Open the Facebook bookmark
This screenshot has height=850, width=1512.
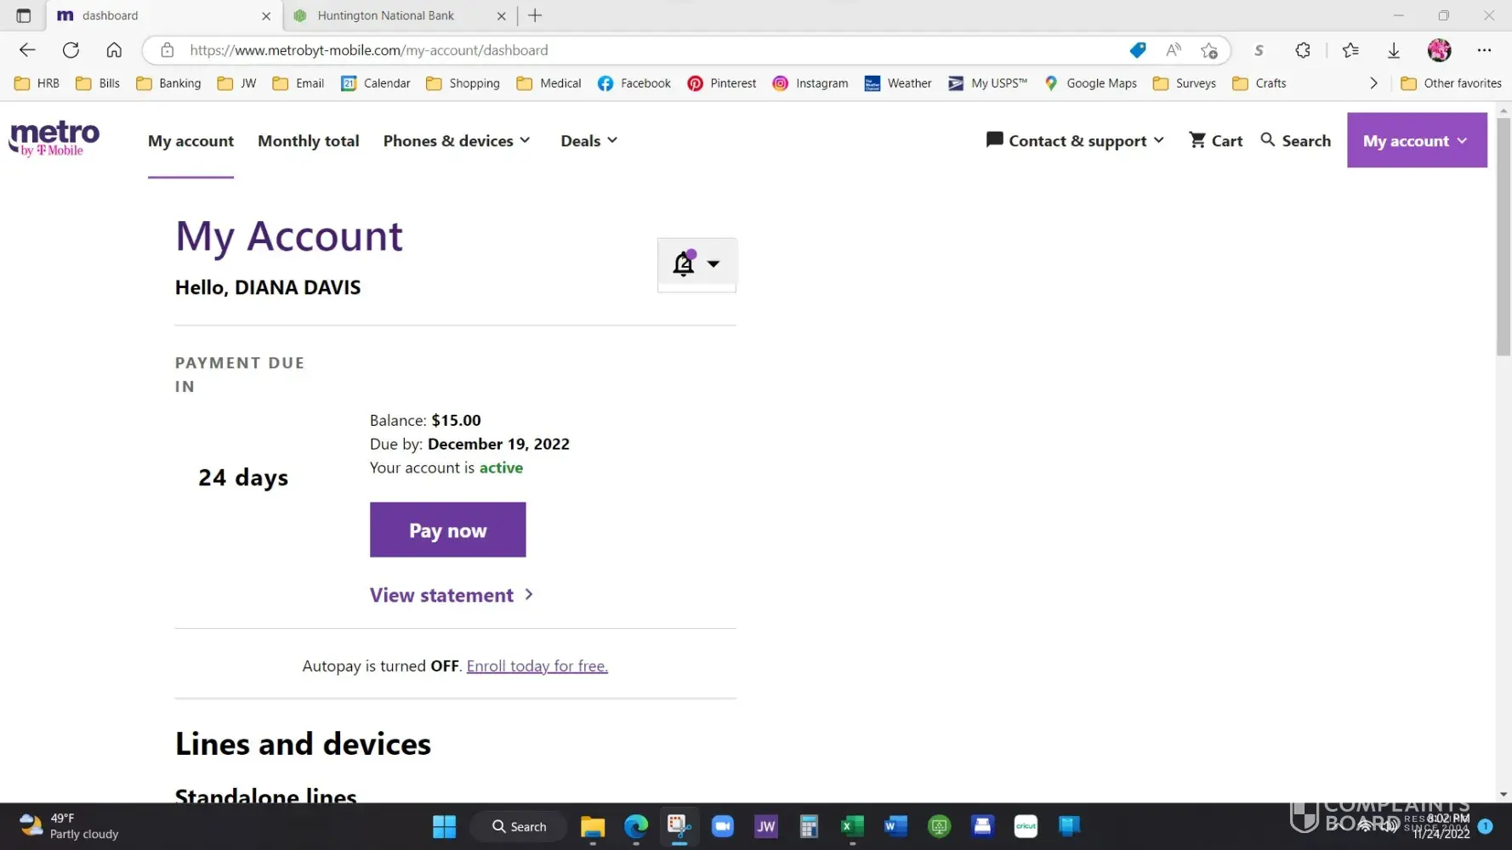pyautogui.click(x=634, y=83)
